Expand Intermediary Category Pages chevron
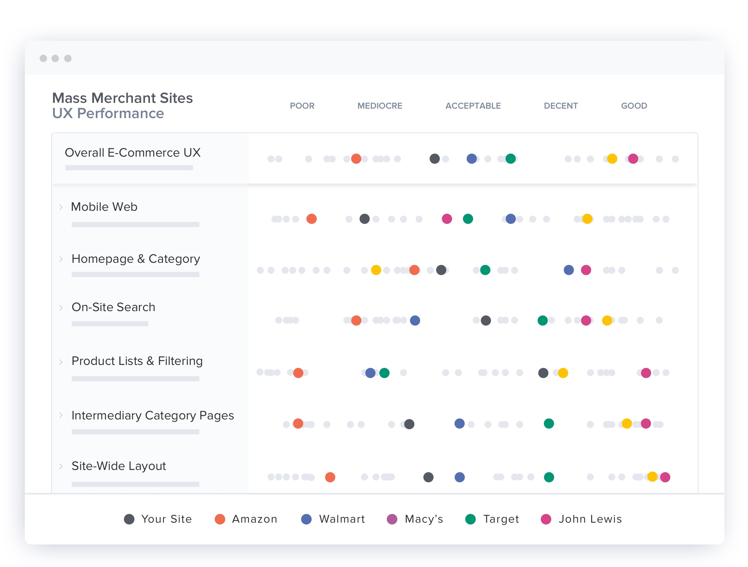The width and height of the screenshot is (748, 567). 61,415
